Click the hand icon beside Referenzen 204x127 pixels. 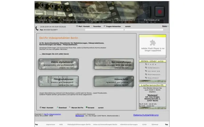click(146, 75)
